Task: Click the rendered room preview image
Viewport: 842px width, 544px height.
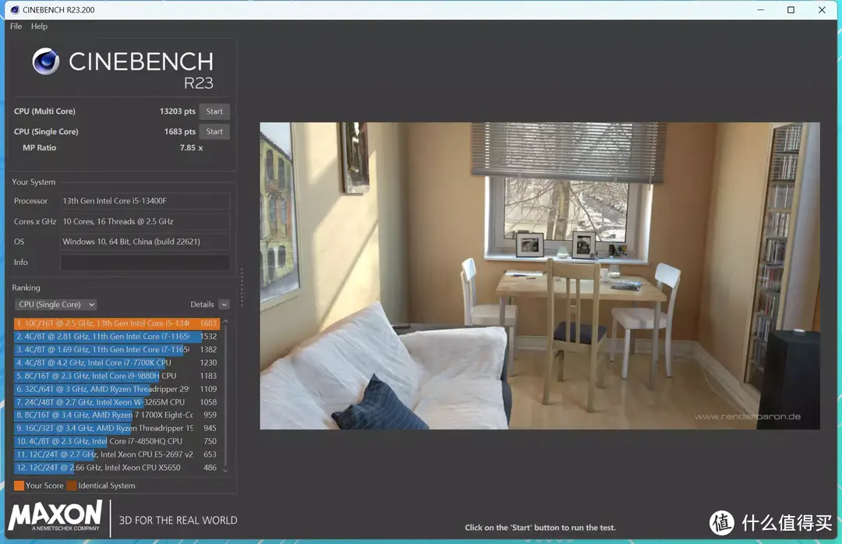Action: (x=540, y=275)
